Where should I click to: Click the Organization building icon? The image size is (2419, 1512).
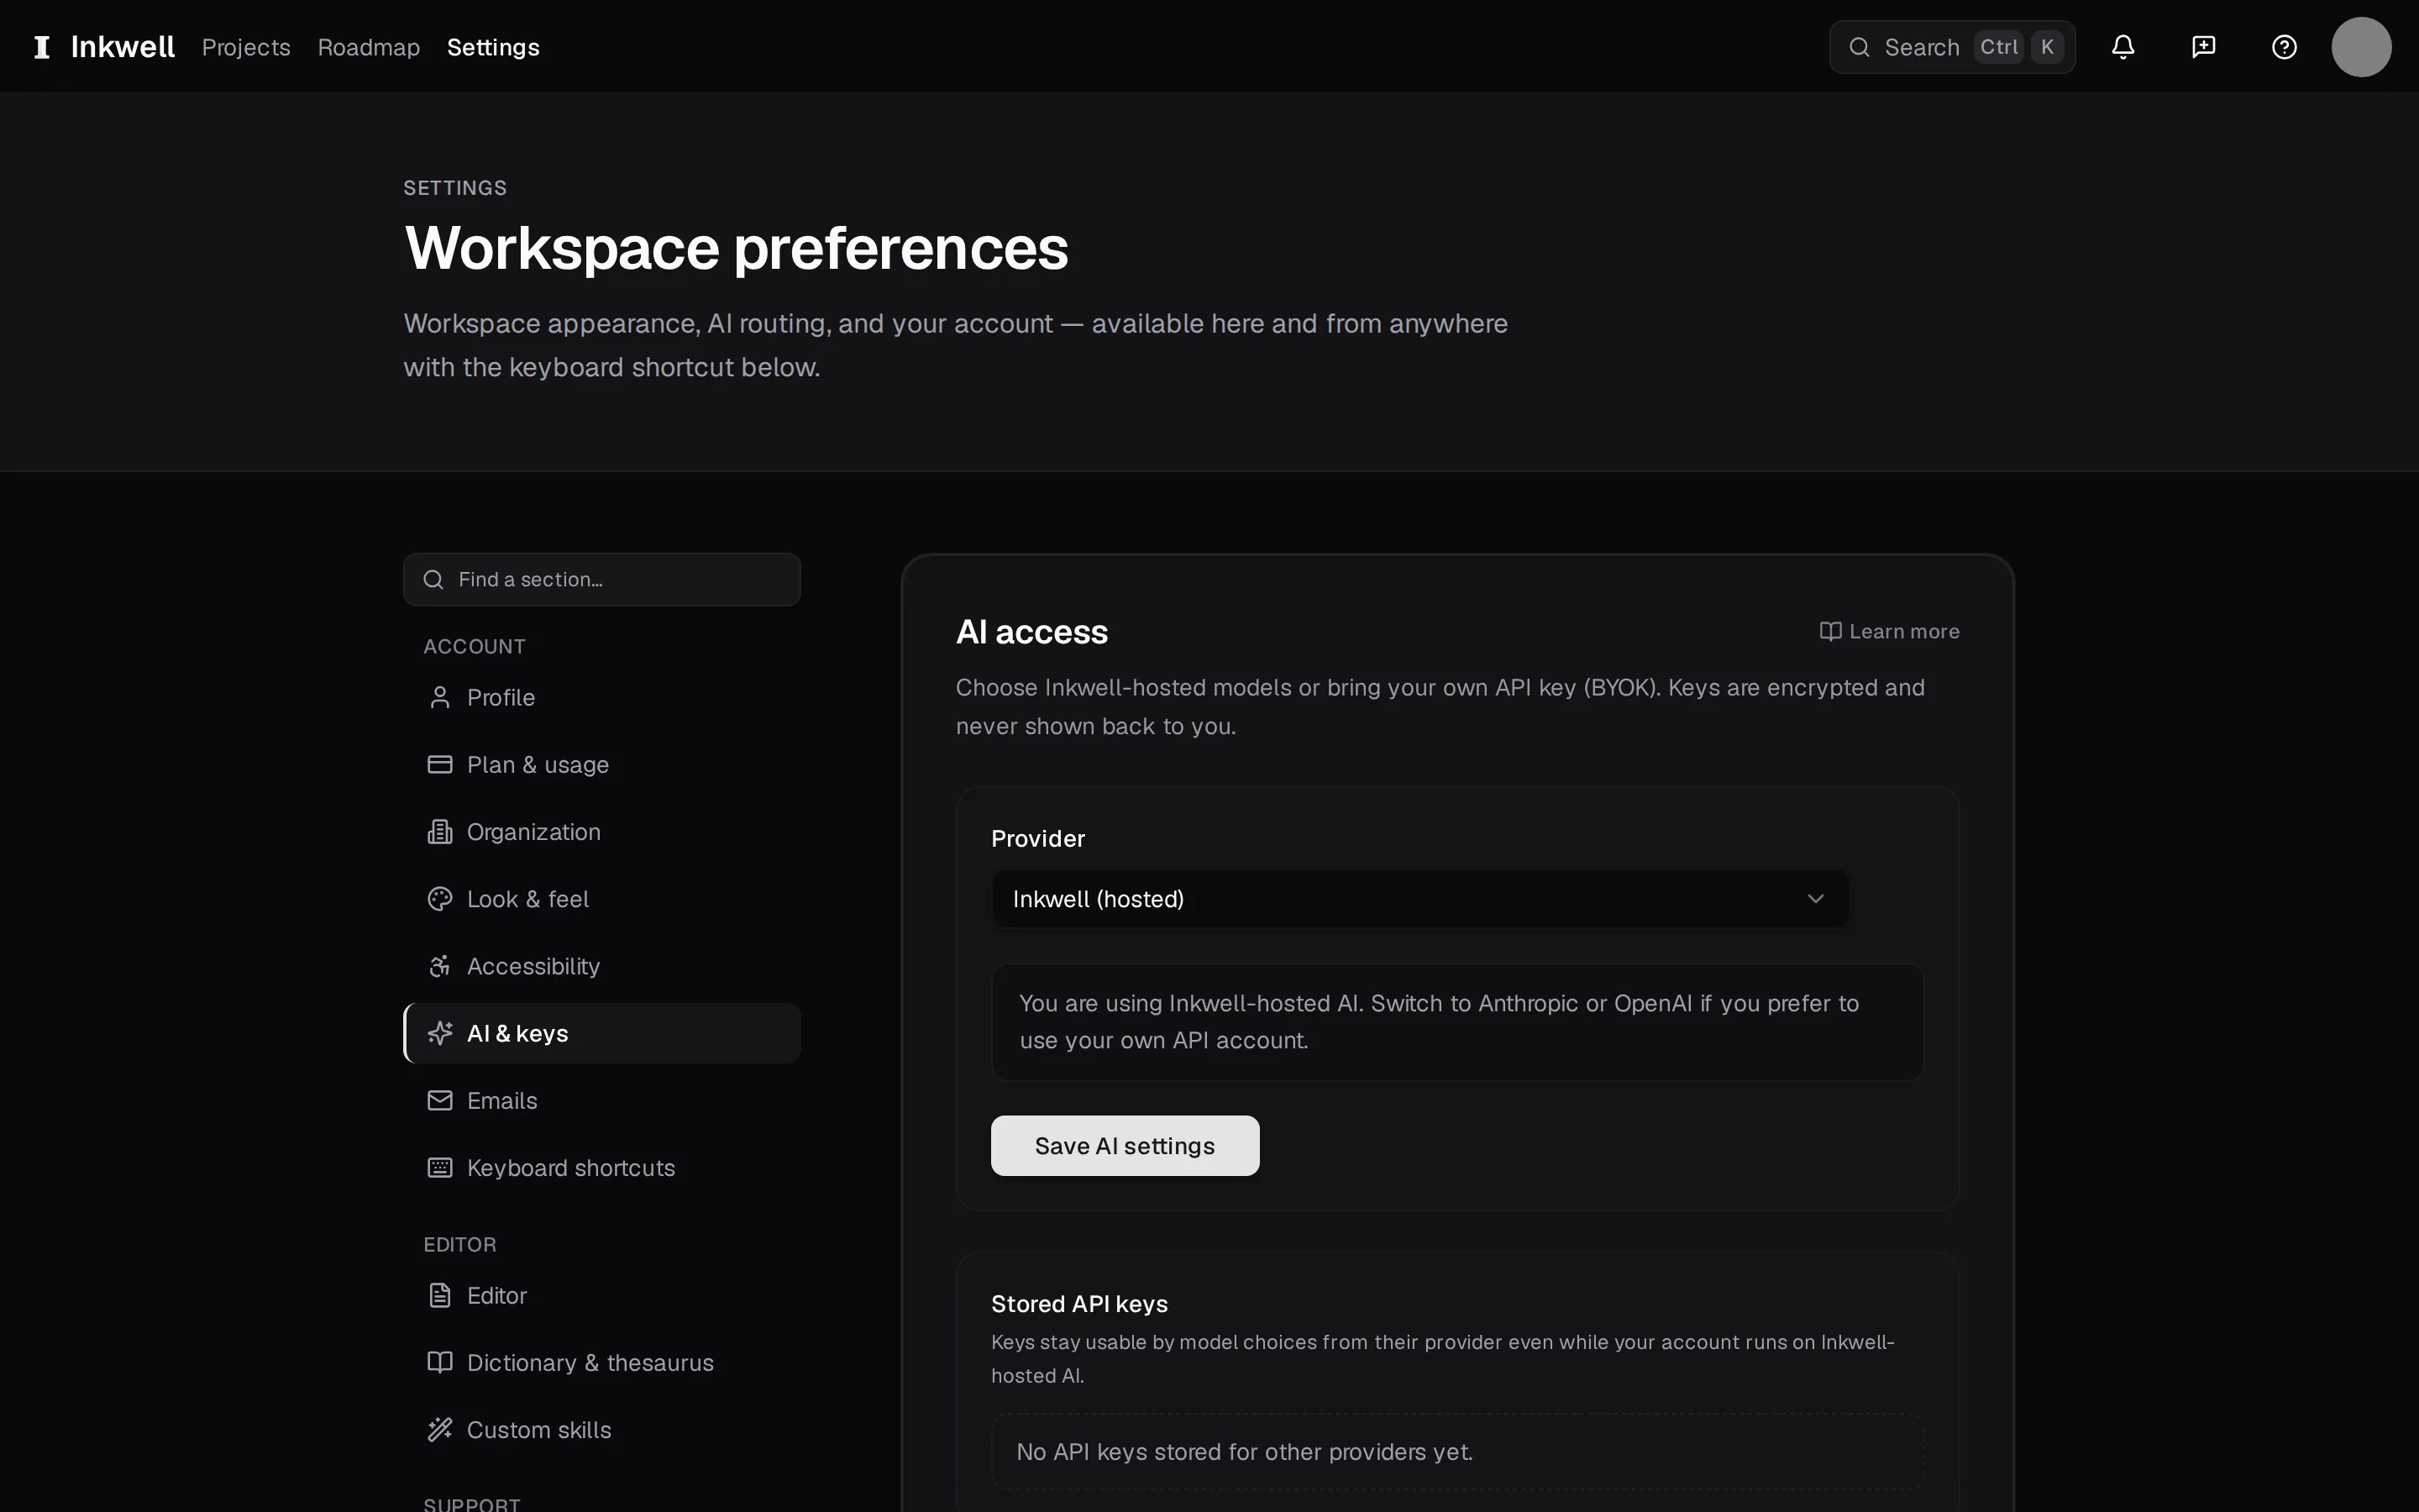click(440, 831)
